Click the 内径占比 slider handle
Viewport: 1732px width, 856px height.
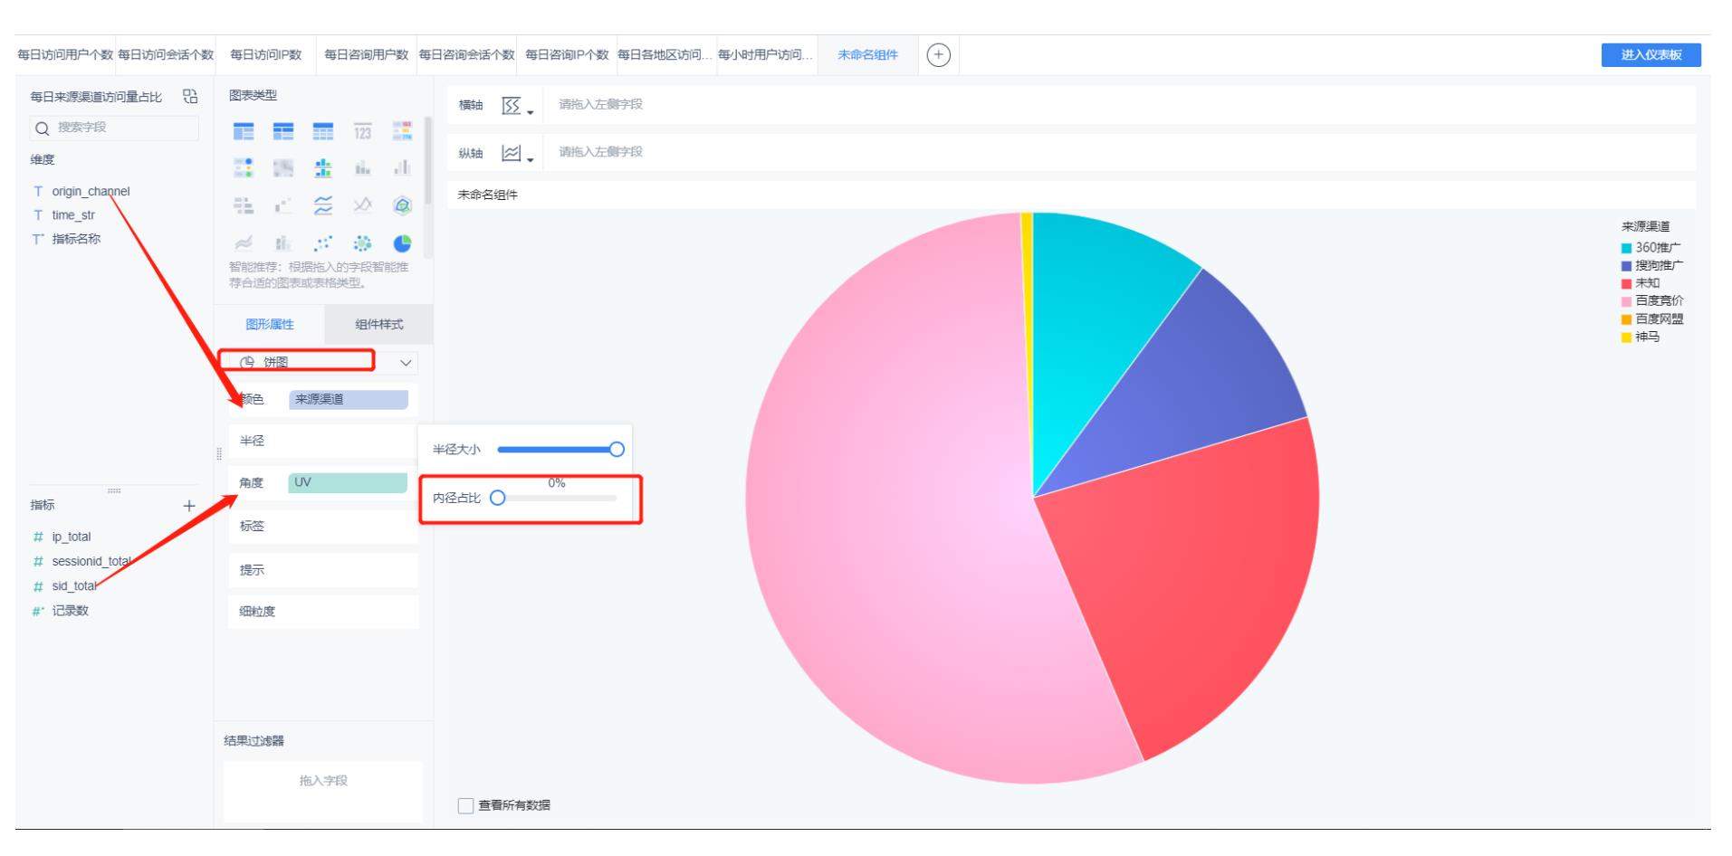[497, 499]
